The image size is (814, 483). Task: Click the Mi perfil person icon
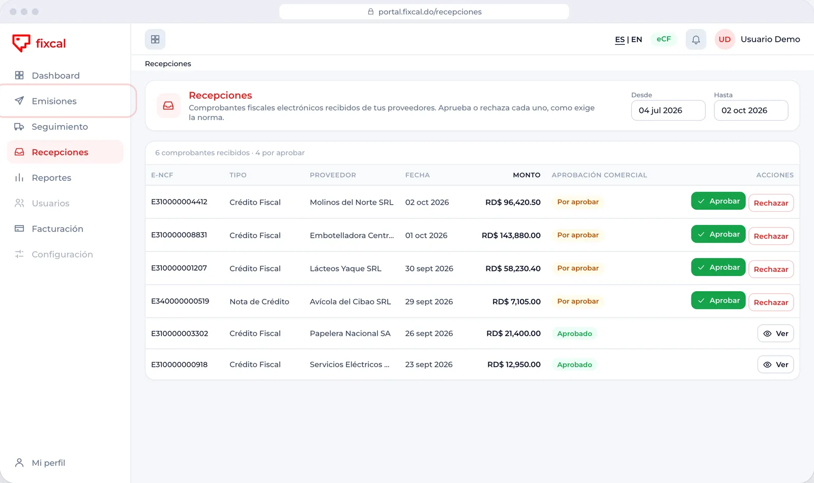(x=19, y=463)
